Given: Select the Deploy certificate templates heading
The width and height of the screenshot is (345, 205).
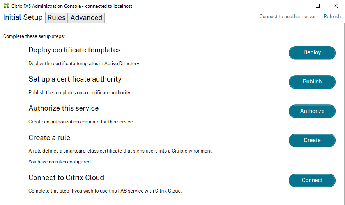Looking at the screenshot, I should [74, 50].
